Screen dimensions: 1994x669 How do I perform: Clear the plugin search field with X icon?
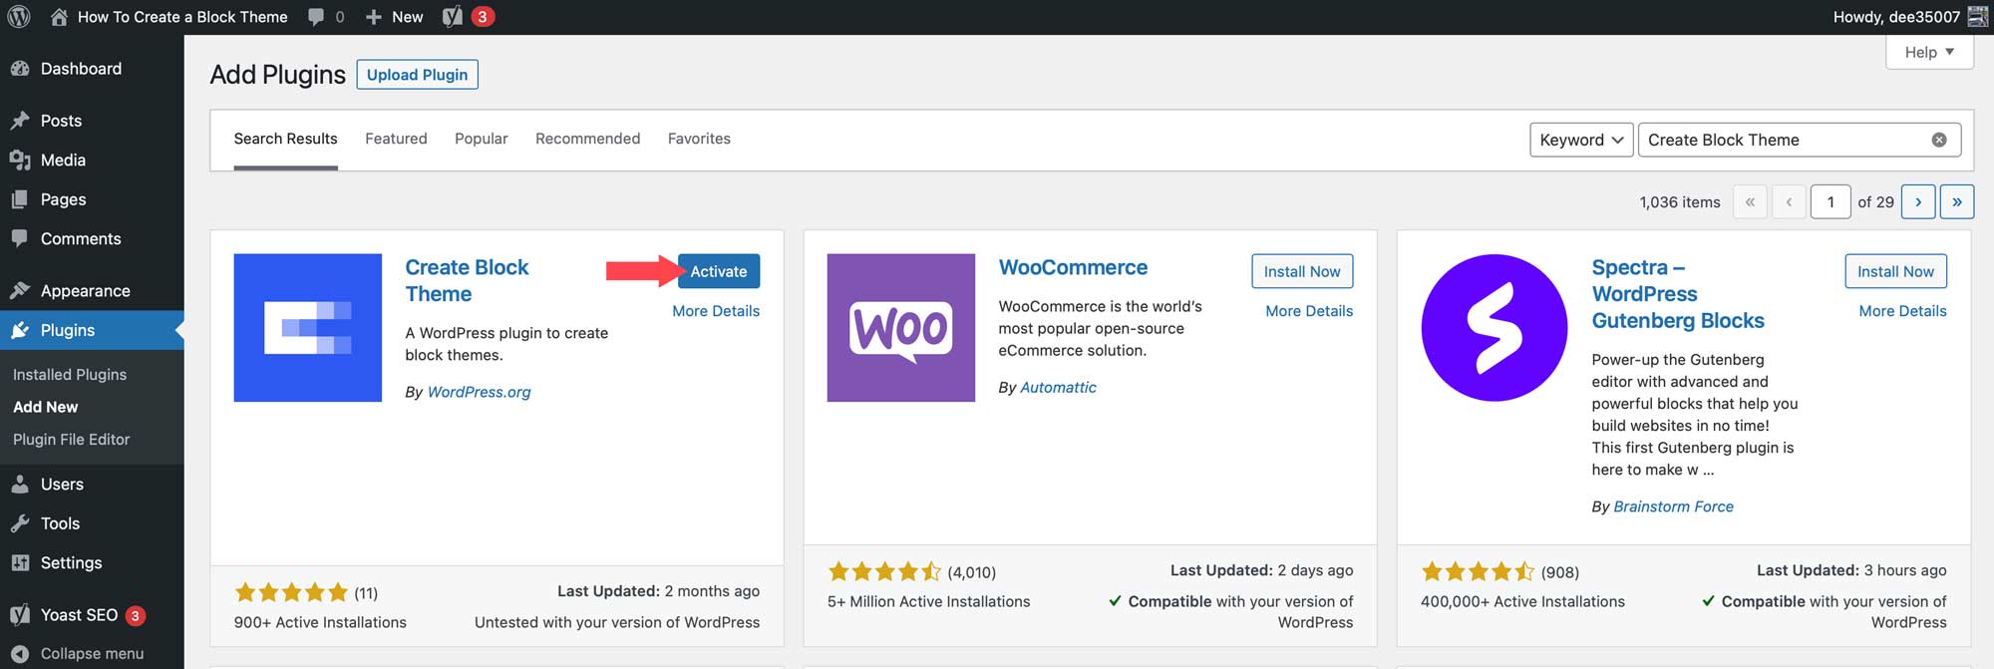pyautogui.click(x=1938, y=140)
